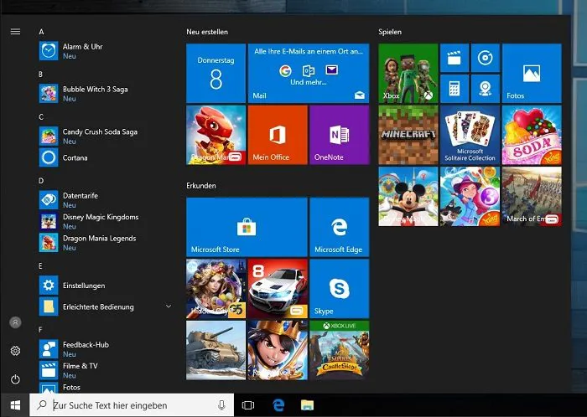Image resolution: width=587 pixels, height=417 pixels.
Task: Launch the Bubble Witch 3 tile
Action: click(470, 196)
